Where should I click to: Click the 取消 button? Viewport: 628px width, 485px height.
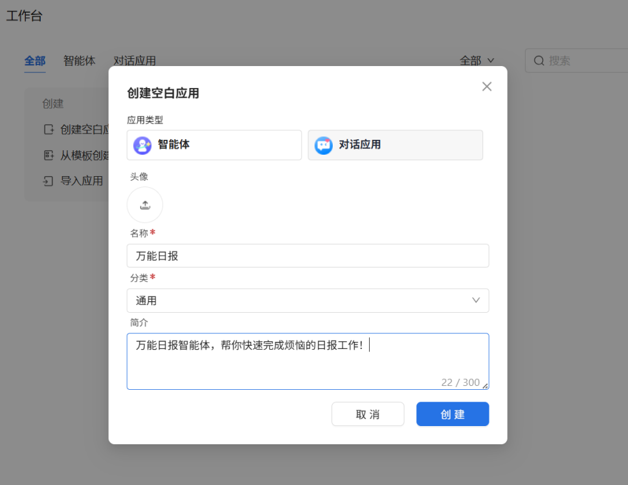coord(368,414)
